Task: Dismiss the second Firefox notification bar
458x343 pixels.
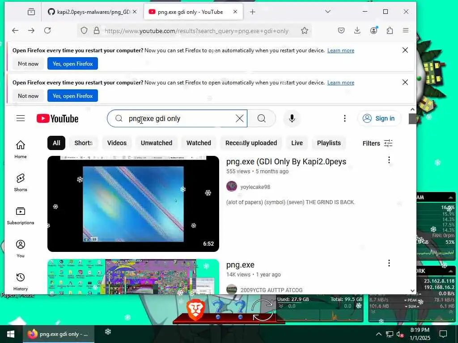Action: pos(405,82)
